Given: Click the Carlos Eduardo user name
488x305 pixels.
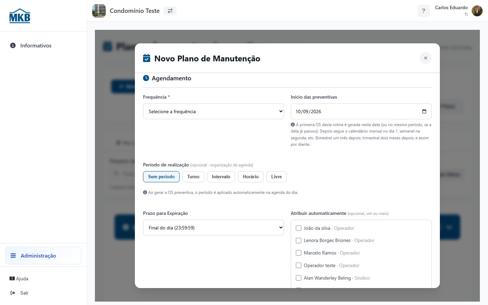Looking at the screenshot, I should pos(451,7).
